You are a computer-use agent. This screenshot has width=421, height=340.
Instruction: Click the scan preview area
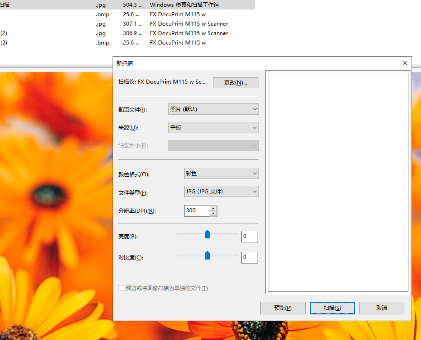coord(338,182)
